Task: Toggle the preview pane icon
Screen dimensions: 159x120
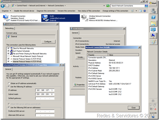Action: coord(140,11)
